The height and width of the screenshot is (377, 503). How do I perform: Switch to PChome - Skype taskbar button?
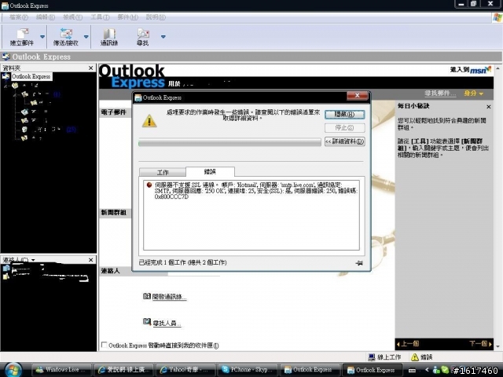tap(246, 370)
